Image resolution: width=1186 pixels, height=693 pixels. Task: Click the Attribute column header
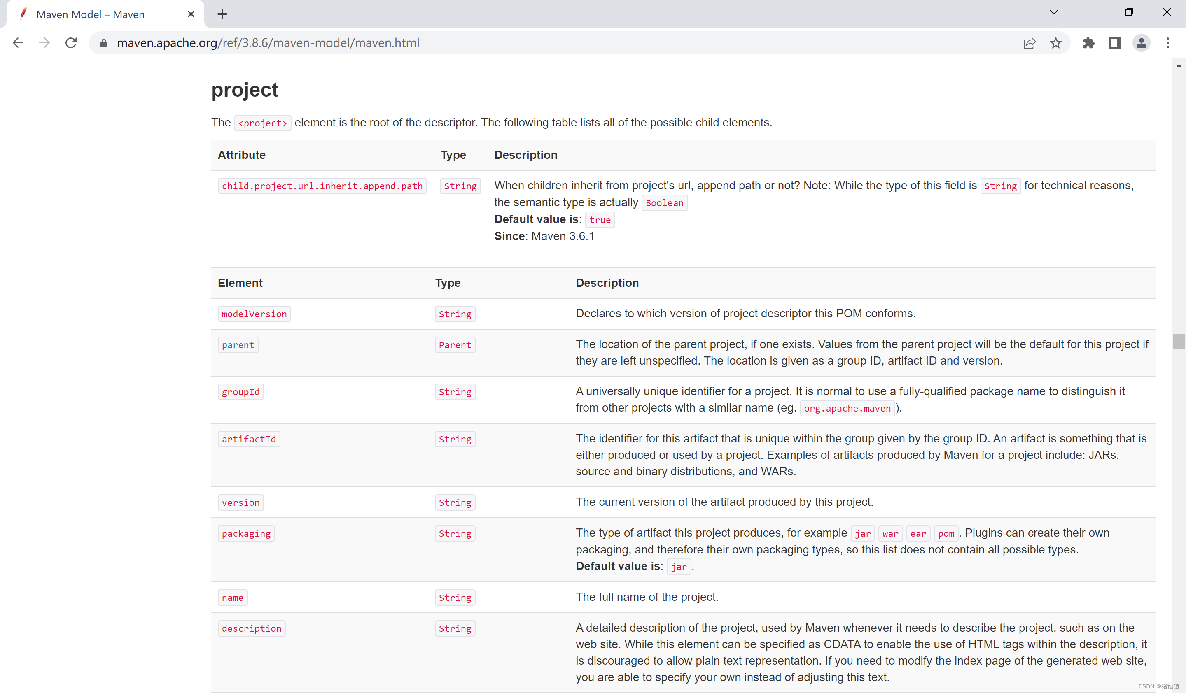click(241, 155)
